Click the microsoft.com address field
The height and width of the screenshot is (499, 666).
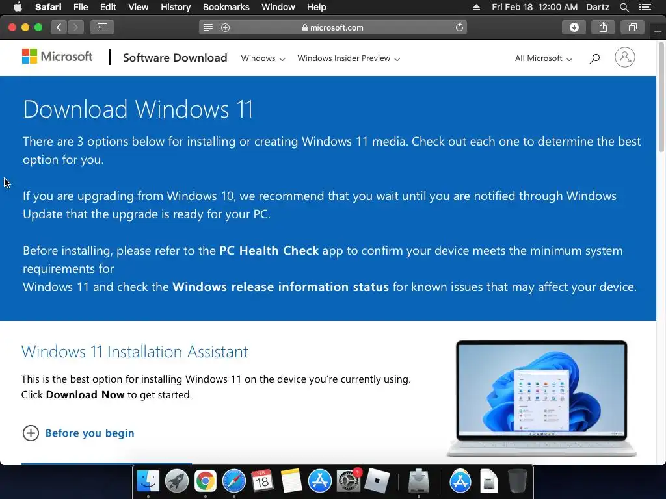333,27
